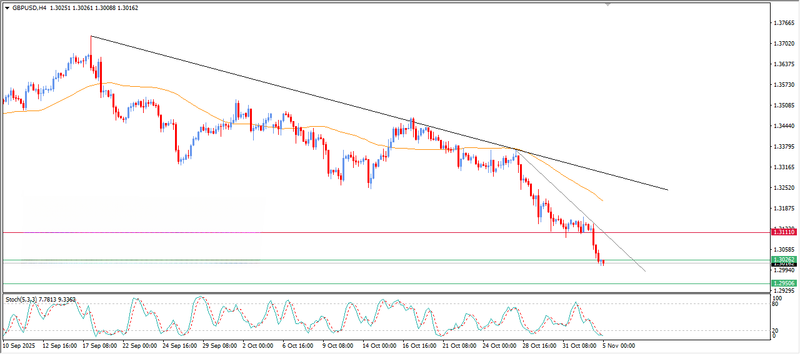Click the 14 Oct 00:00 time label
This screenshot has width=800, height=354.
point(380,345)
